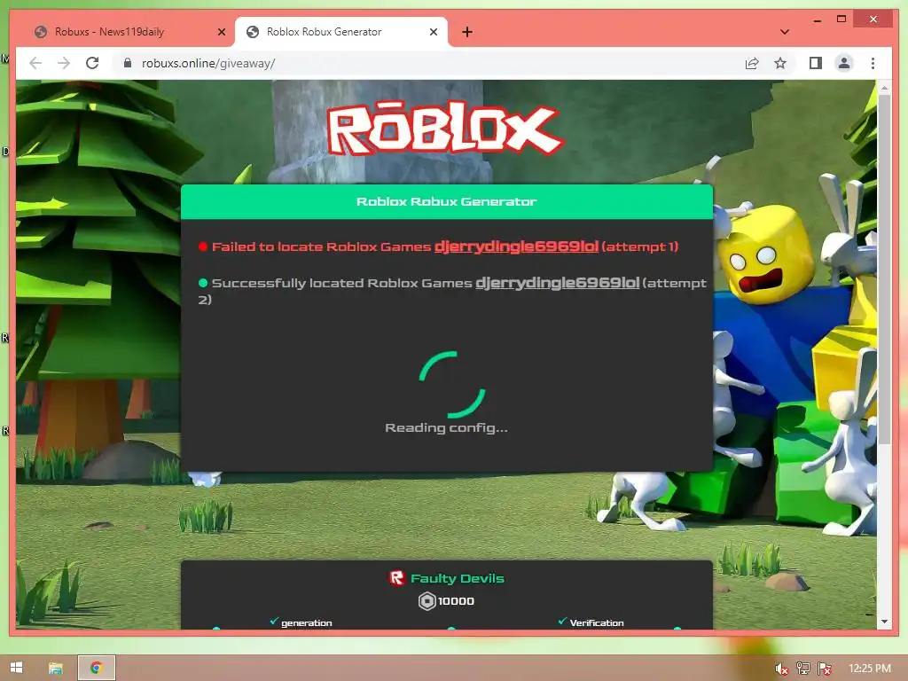This screenshot has width=908, height=681.
Task: Click the page scroll up arrow
Action: click(884, 88)
